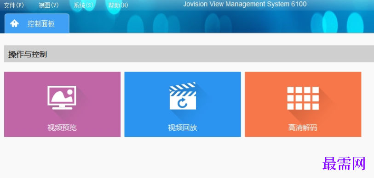Image resolution: width=374 pixels, height=178 pixels.
Task: Open 高清解码 tile label
Action: pyautogui.click(x=303, y=128)
